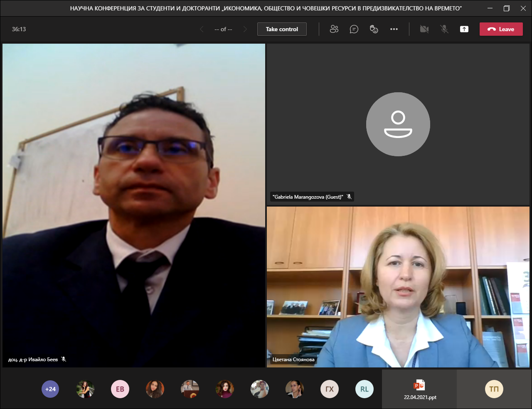Click Ивайло Беев's muted mic icon
The width and height of the screenshot is (532, 409).
coord(64,359)
